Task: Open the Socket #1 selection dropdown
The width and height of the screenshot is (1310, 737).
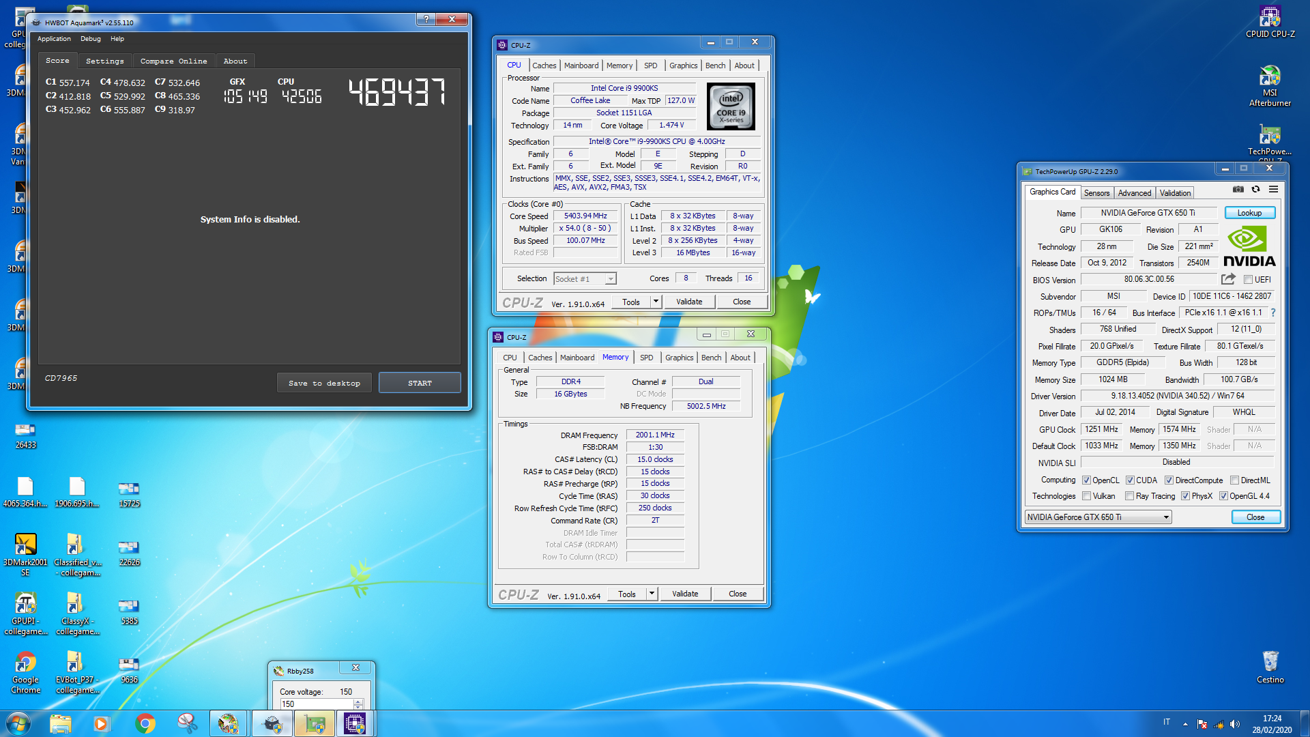Action: coord(585,278)
